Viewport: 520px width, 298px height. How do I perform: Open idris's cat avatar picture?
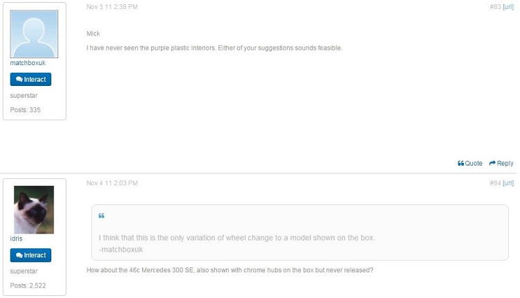point(34,210)
